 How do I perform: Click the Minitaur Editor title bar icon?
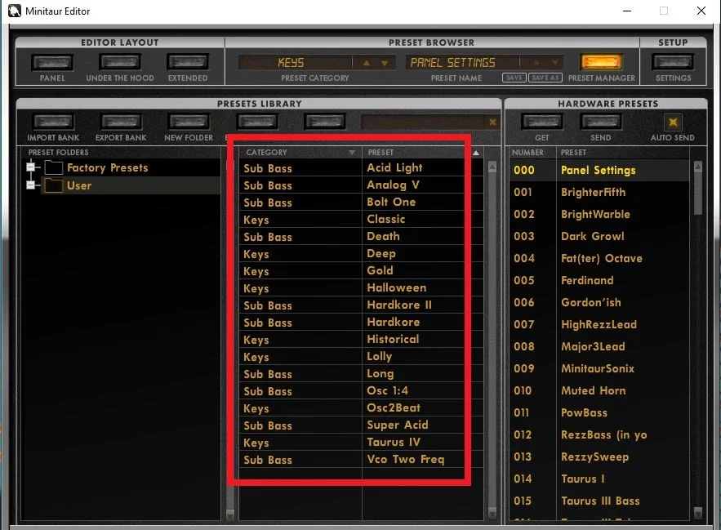coord(14,11)
